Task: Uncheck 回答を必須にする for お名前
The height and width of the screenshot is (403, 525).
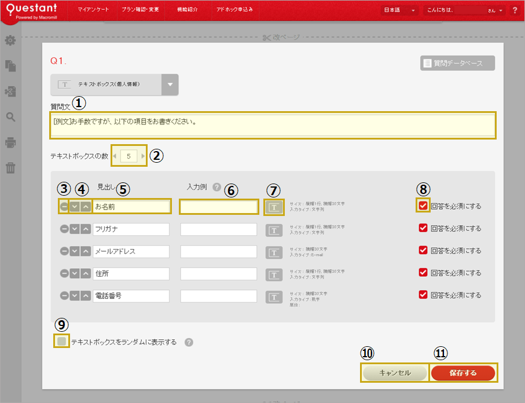Action: pos(423,206)
